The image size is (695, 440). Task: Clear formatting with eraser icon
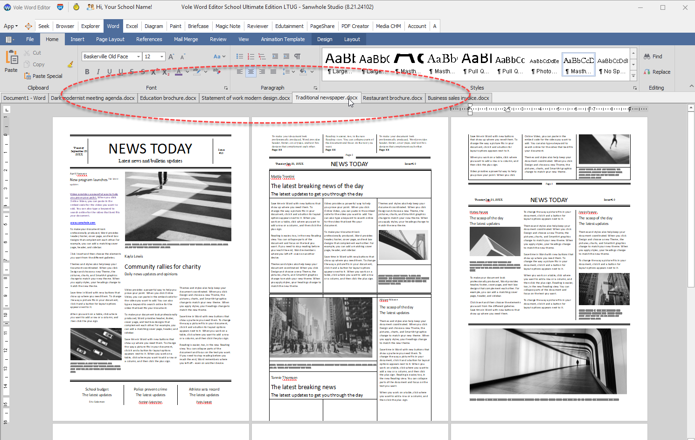click(216, 71)
